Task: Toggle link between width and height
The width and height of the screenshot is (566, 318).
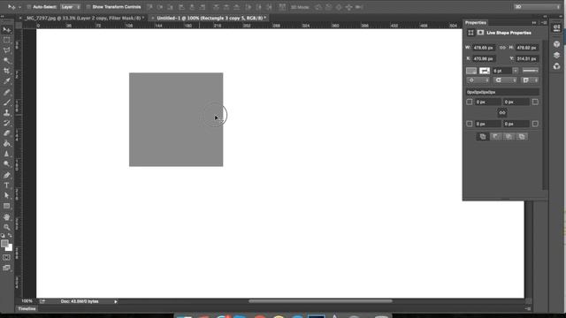Action: 502,48
